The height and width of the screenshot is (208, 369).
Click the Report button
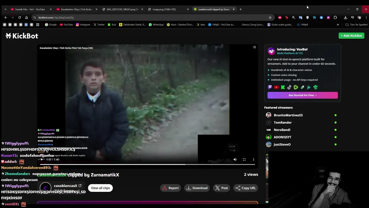[x=171, y=188]
